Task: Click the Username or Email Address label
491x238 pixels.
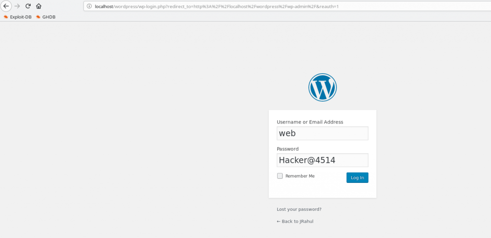Action: pos(310,122)
